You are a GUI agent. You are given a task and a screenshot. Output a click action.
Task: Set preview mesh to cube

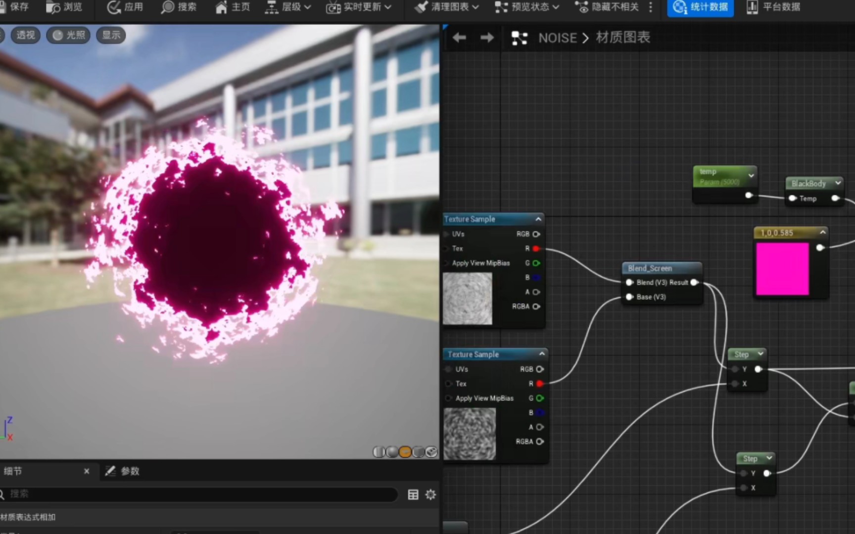coord(418,452)
